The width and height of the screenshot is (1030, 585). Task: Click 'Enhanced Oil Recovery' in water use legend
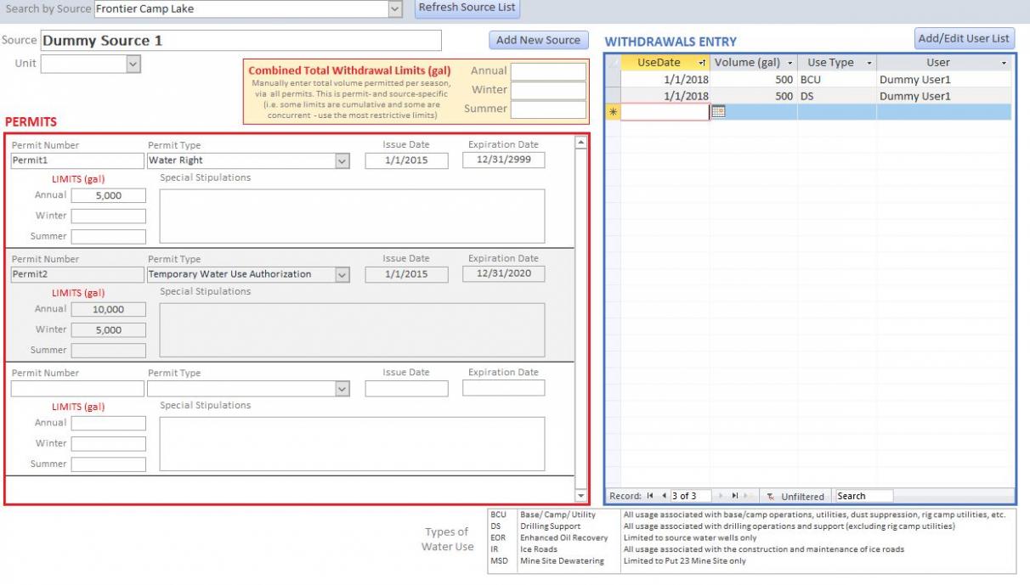[x=563, y=537]
